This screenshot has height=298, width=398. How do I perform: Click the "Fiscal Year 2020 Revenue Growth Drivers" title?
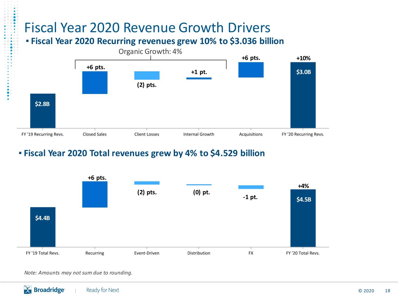click(x=147, y=28)
